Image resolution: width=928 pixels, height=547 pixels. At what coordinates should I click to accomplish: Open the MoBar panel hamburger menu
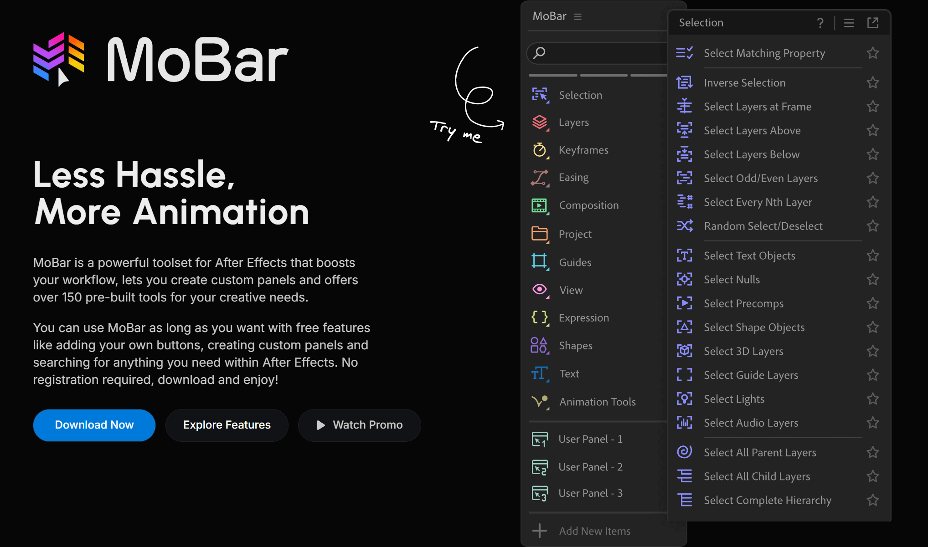click(578, 16)
